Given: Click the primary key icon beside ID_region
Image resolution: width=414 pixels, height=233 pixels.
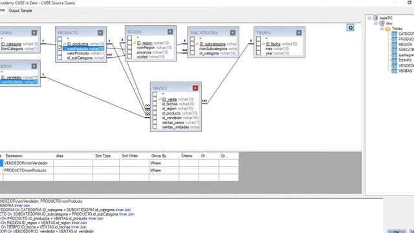Looking at the screenshot, I should point(134,43).
